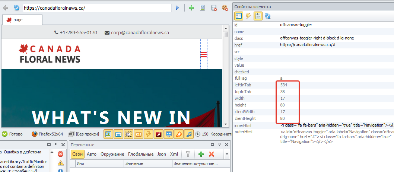Click the outerHtml property row
The width and height of the screenshot is (394, 172).
point(313,137)
